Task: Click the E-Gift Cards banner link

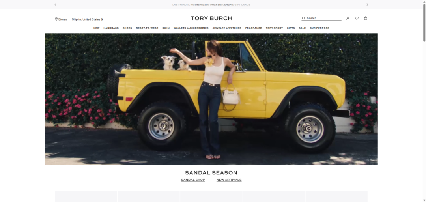Action: click(x=241, y=5)
